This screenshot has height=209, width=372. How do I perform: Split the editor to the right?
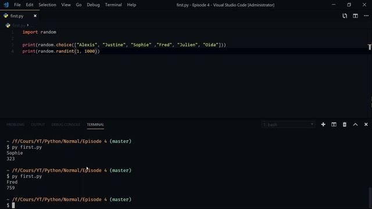[x=355, y=16]
